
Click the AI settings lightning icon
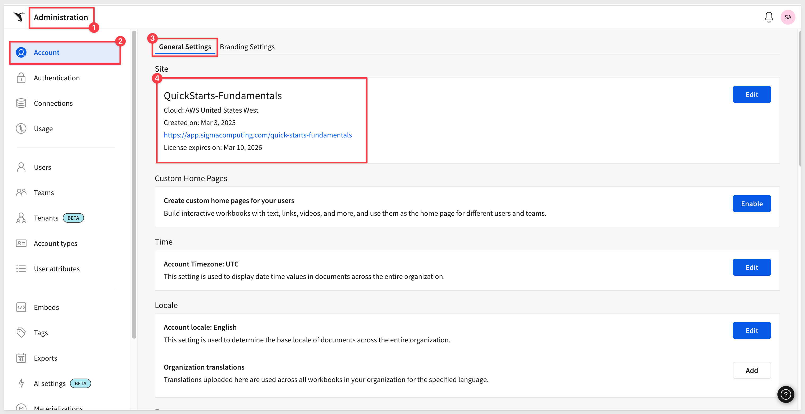click(21, 383)
